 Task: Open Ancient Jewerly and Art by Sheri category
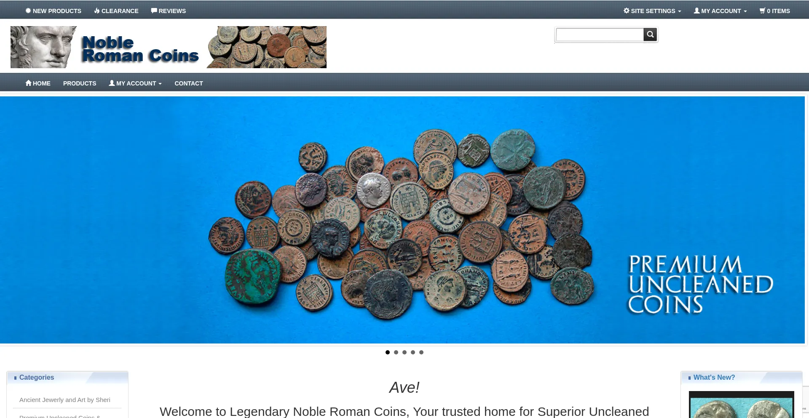click(x=65, y=400)
